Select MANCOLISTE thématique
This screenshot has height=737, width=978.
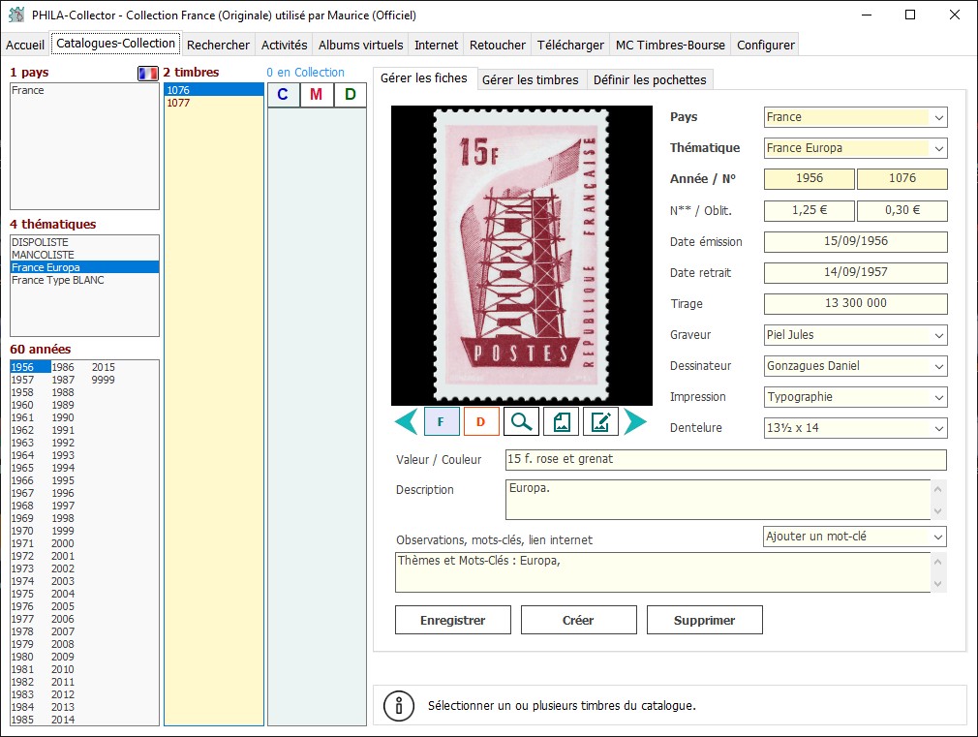(x=84, y=255)
